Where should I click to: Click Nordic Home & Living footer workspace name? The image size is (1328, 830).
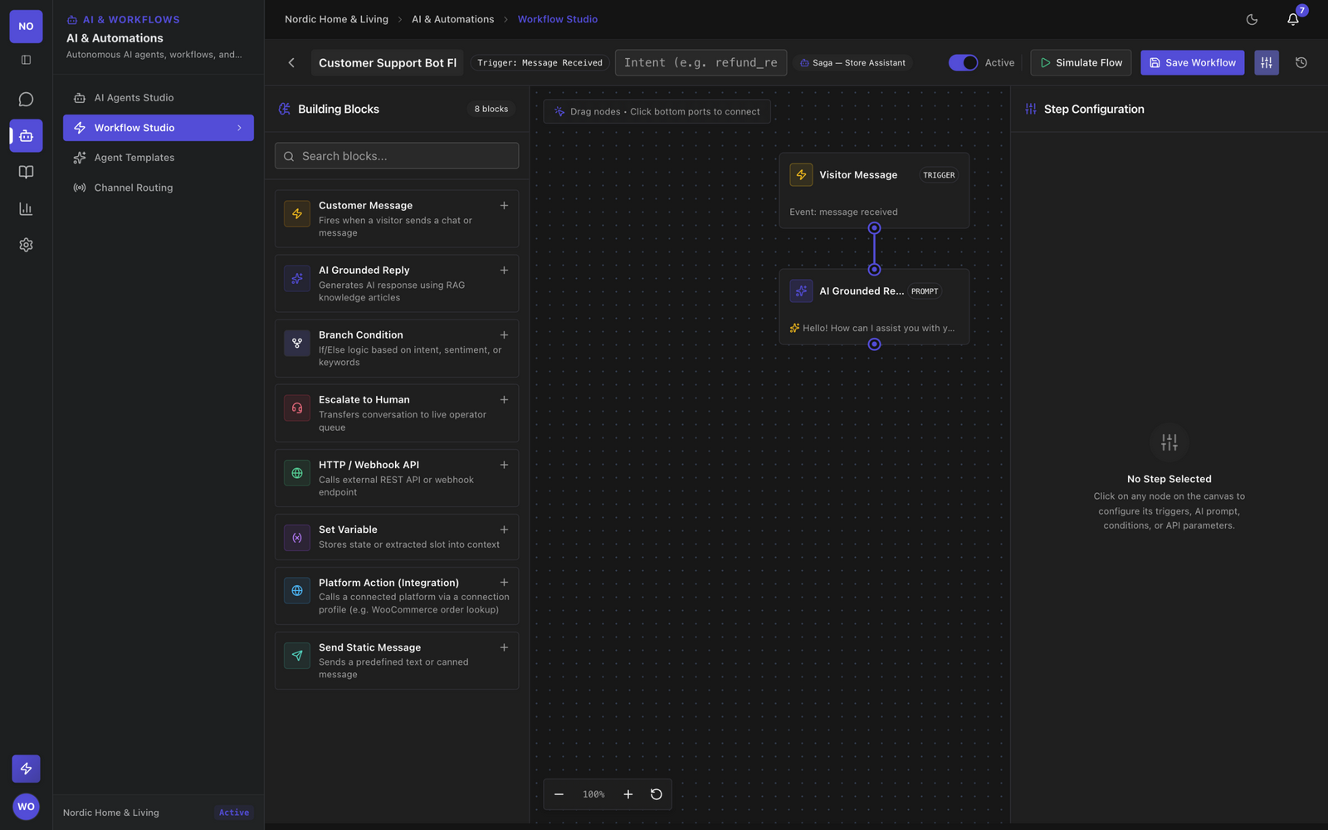pyautogui.click(x=111, y=813)
